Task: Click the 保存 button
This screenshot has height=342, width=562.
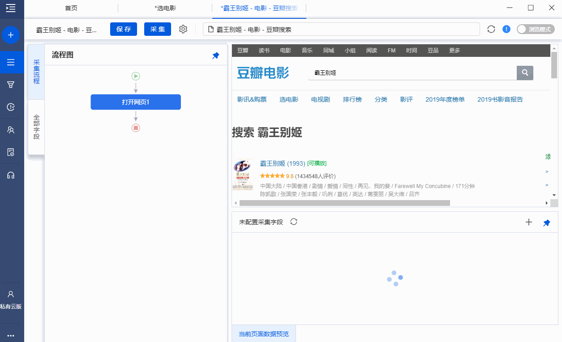Action: (124, 29)
